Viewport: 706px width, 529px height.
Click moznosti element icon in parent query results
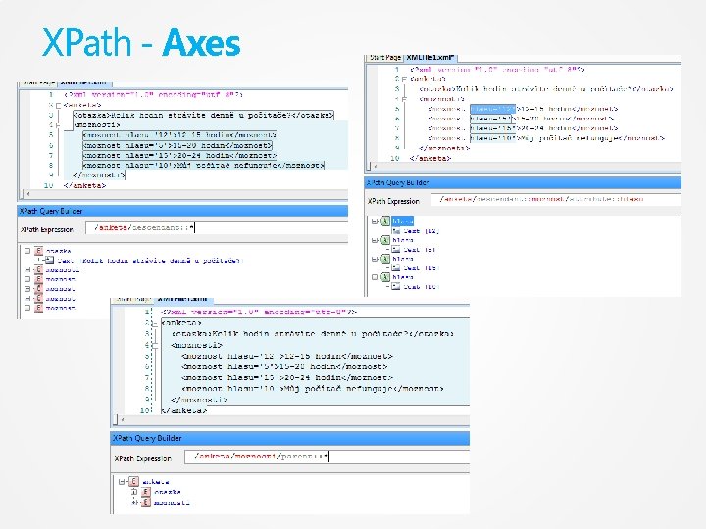tap(145, 502)
